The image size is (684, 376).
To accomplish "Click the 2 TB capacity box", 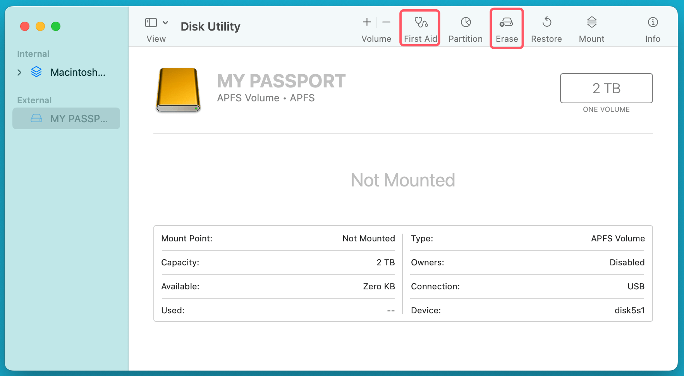I will pos(606,88).
